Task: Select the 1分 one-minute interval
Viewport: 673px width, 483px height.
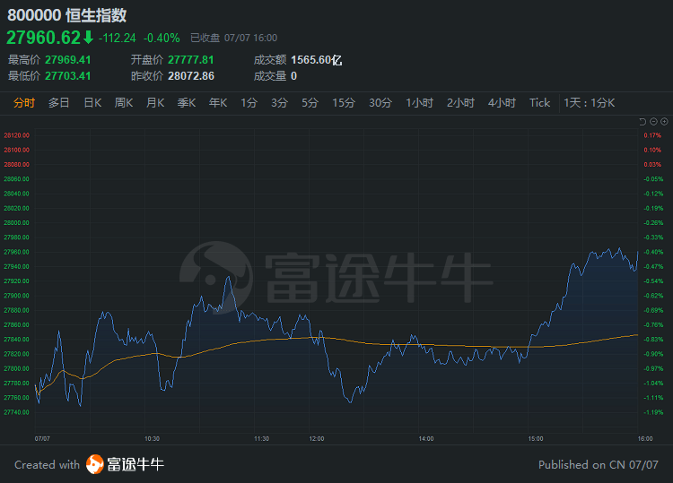Action: [x=249, y=103]
